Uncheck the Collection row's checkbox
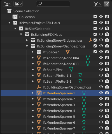Viewport: 112px width, 134px height. click(x=95, y=17)
